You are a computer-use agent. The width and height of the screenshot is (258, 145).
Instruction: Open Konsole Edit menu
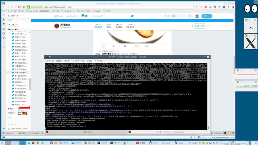pos(59,61)
